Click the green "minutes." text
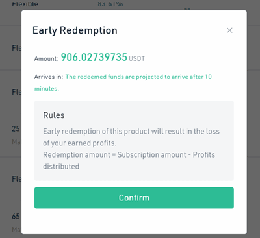Viewport: 260px width, 238px height. (47, 88)
